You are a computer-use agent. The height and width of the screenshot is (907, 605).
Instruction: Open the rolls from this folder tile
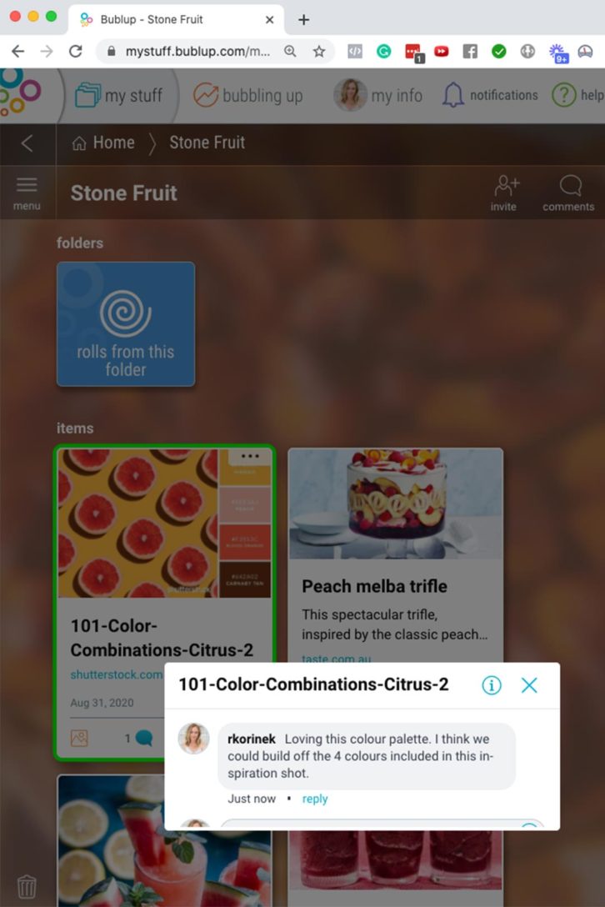(126, 324)
